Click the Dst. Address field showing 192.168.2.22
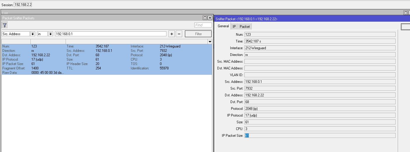 [x=320, y=95]
